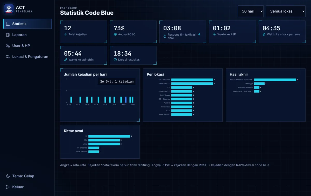Click the IGD - Observasi location bar
311x196 pixels.
(x=182, y=99)
